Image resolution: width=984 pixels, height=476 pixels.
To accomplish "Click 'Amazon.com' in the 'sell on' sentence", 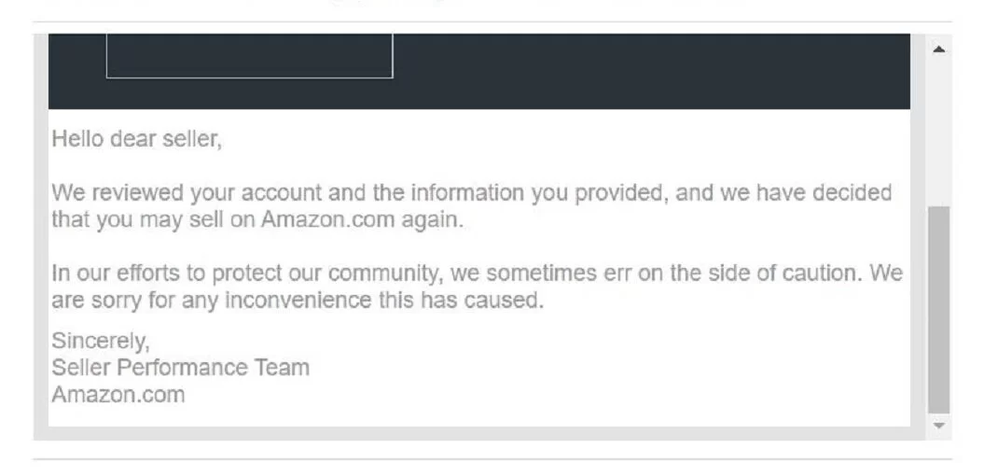I will [x=327, y=219].
